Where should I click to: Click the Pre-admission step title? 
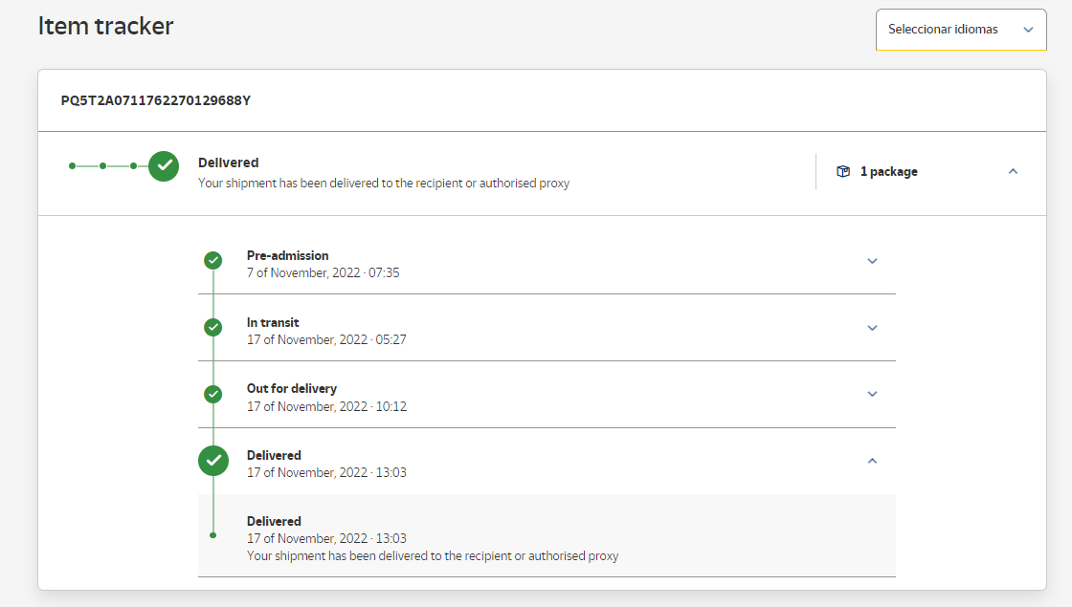287,255
